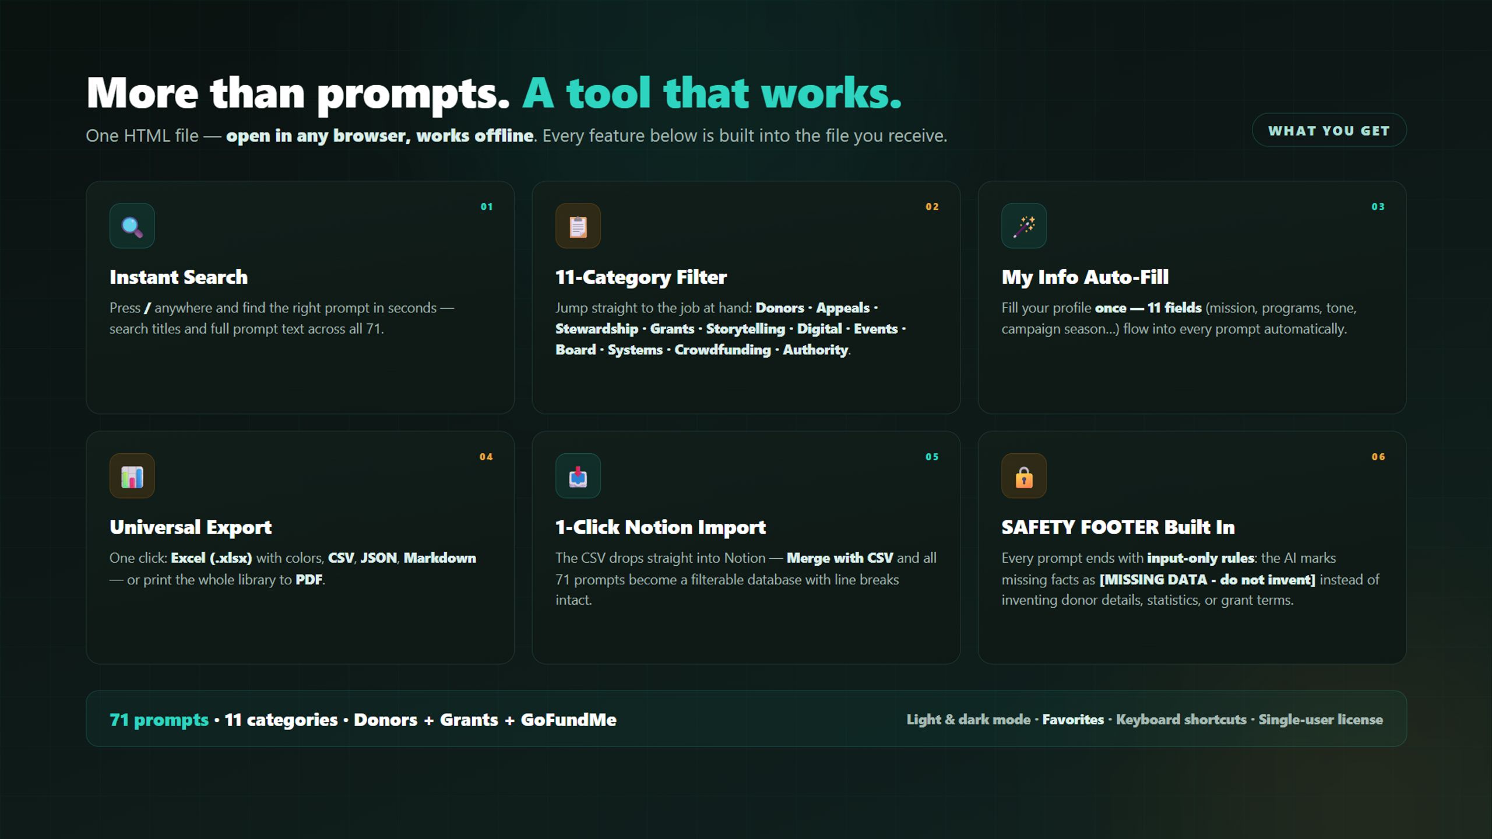The image size is (1492, 839).
Task: Click the clipboard icon for 11-Category Filter
Action: point(578,226)
